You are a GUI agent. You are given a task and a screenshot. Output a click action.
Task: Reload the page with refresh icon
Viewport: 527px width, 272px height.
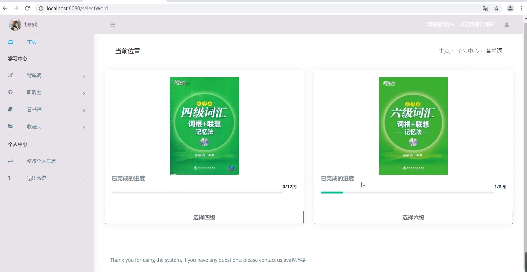pos(27,8)
